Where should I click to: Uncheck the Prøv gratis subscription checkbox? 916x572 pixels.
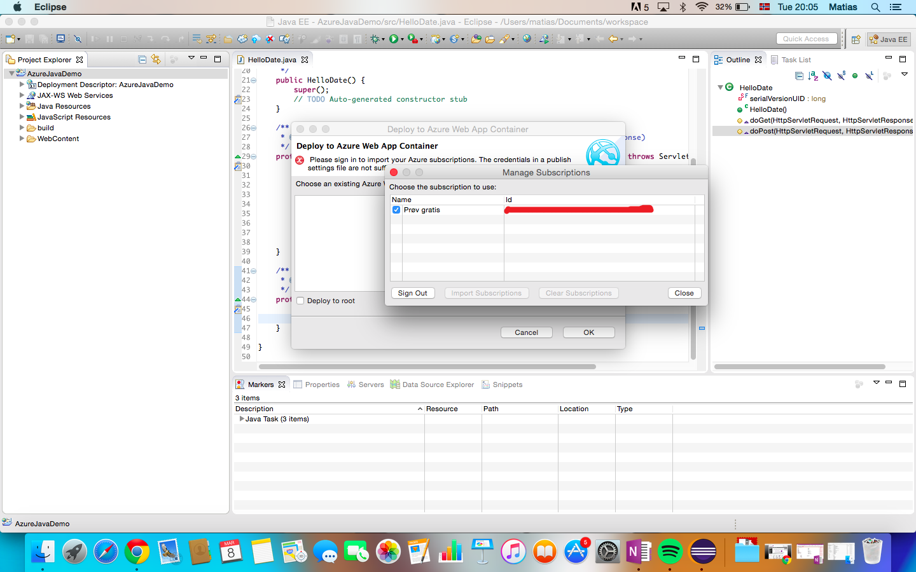(396, 210)
